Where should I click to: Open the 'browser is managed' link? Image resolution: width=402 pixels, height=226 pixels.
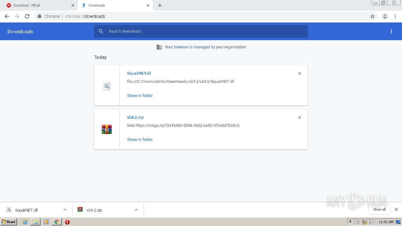[192, 47]
